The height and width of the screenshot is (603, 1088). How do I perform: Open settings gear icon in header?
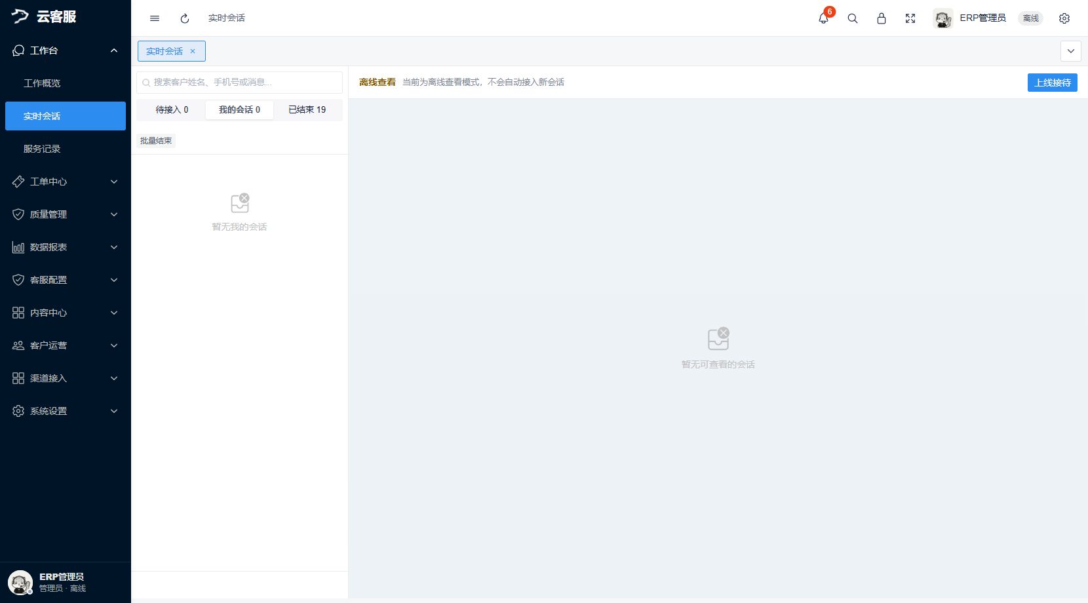(1064, 18)
